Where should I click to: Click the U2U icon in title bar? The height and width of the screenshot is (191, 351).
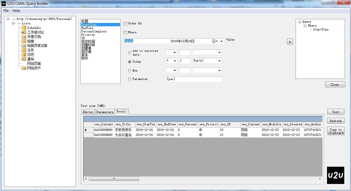[x=4, y=3]
